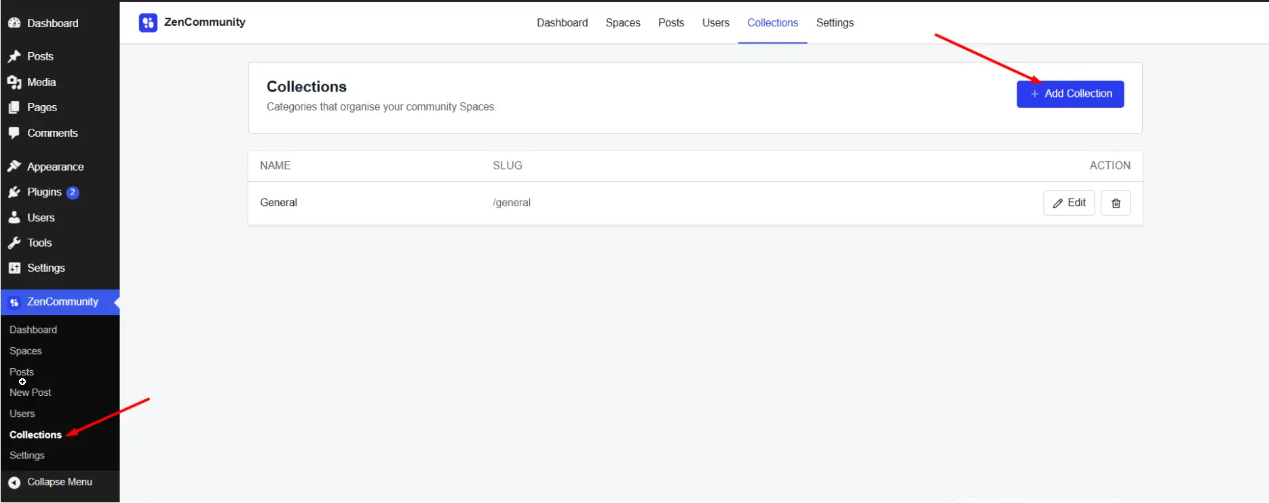Viewport: 1269px width, 503px height.
Task: Open New Post in ZenCommunity submenu
Action: tap(31, 393)
